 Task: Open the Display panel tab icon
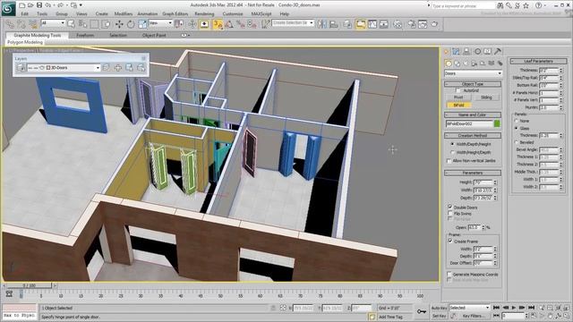(487, 52)
